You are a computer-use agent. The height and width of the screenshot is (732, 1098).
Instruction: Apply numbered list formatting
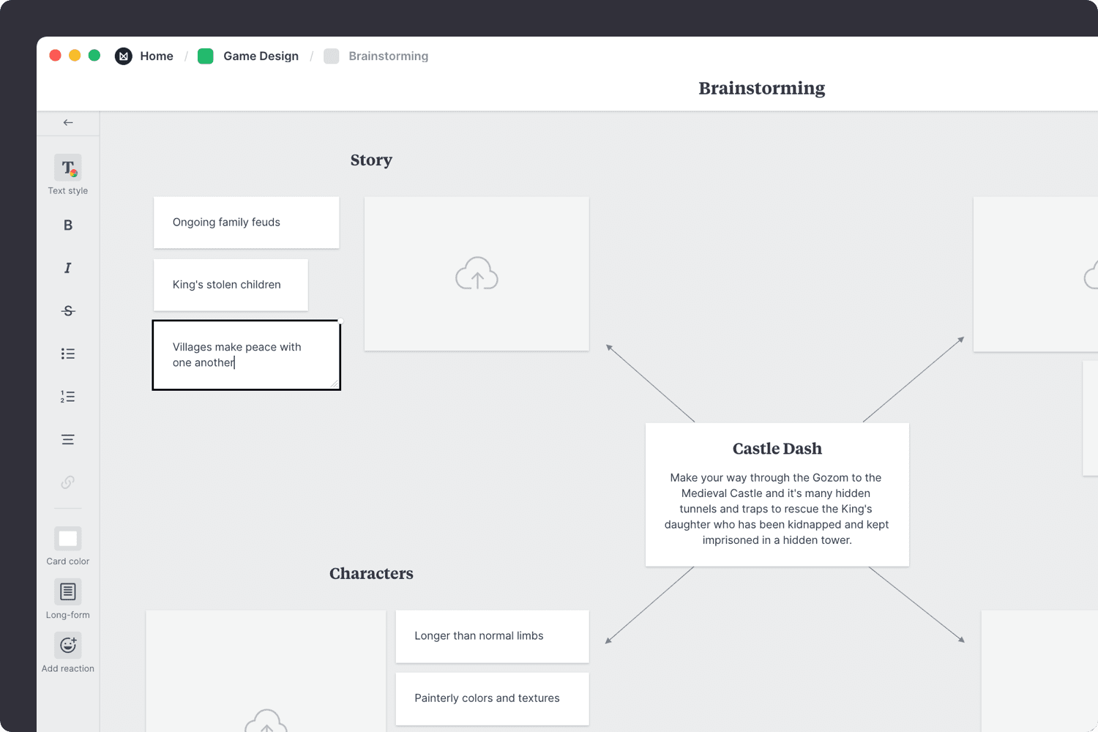67,396
